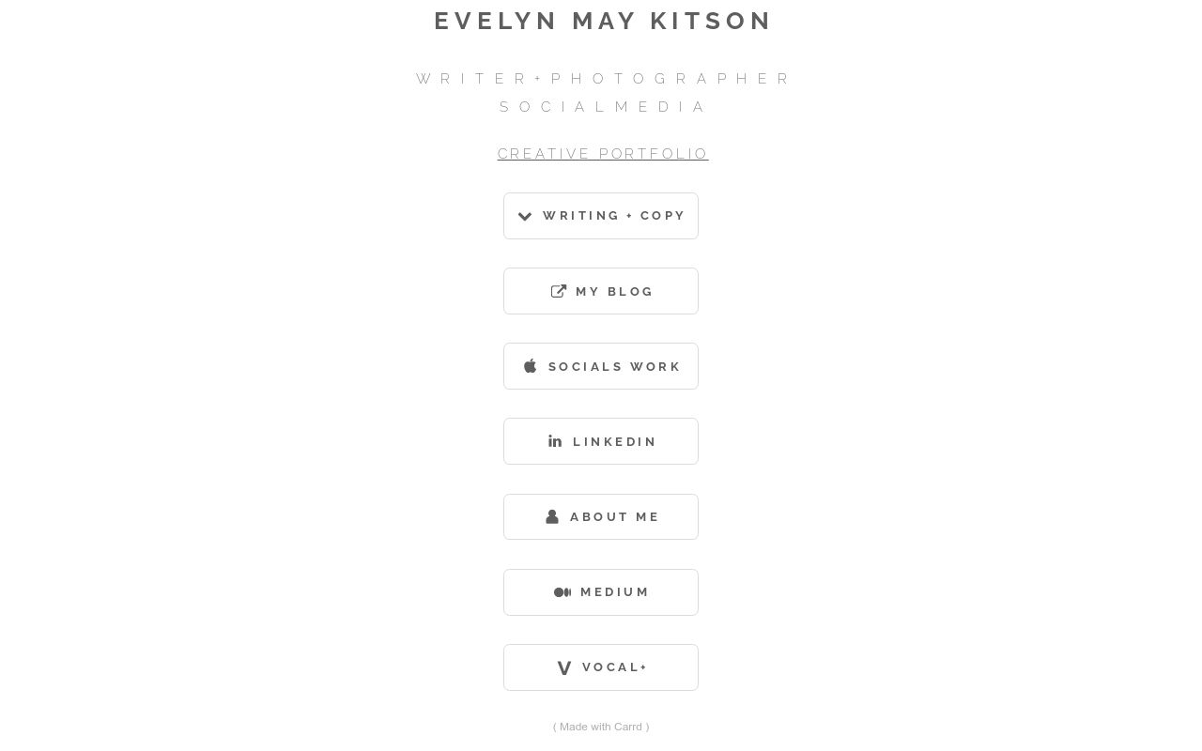Click the Medium dots glyph before the label
Screen dimensions: 1202x751
coord(562,591)
